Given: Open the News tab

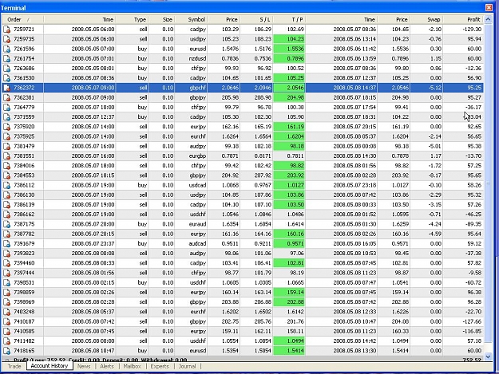Looking at the screenshot, I should pyautogui.click(x=84, y=366).
